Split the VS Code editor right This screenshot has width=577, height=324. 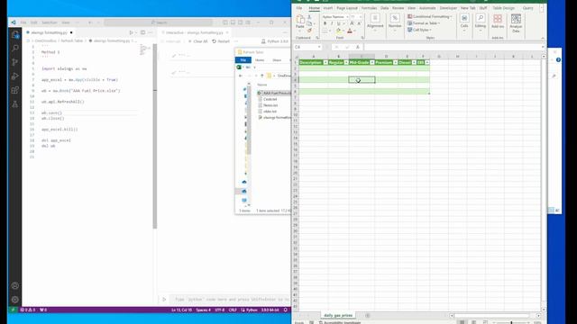click(142, 32)
